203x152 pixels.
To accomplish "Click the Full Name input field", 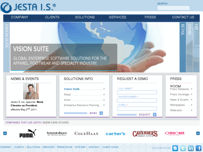I will coord(137,92).
